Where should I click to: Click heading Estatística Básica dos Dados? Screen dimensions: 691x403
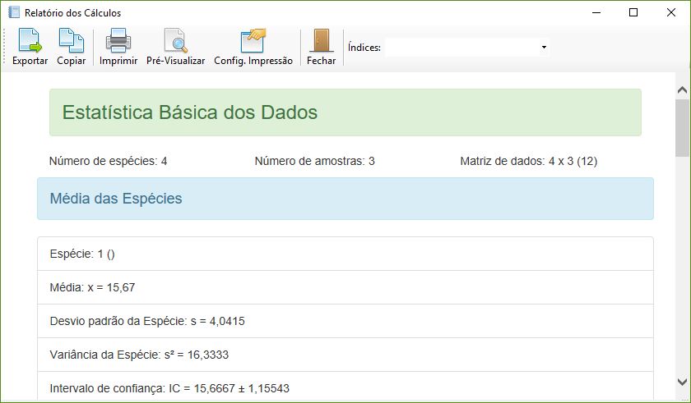pyautogui.click(x=189, y=112)
